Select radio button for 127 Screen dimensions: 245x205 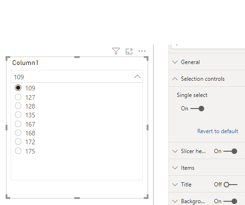[x=18, y=97]
